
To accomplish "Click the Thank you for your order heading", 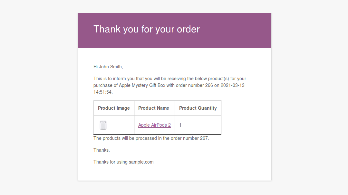I will pyautogui.click(x=147, y=30).
